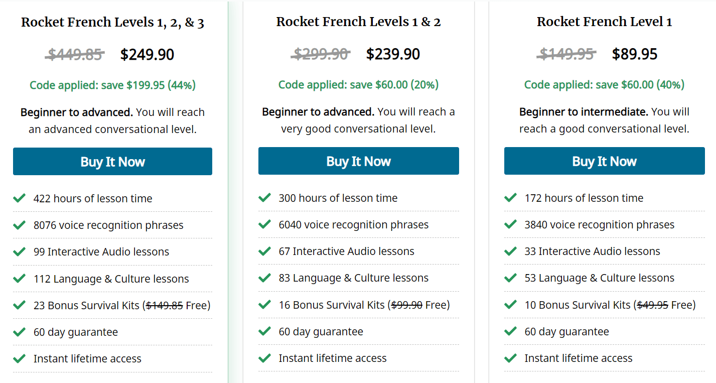This screenshot has height=383, width=716.
Task: Buy the Rocket French Levels 1 & 2 package
Action: pos(358,161)
